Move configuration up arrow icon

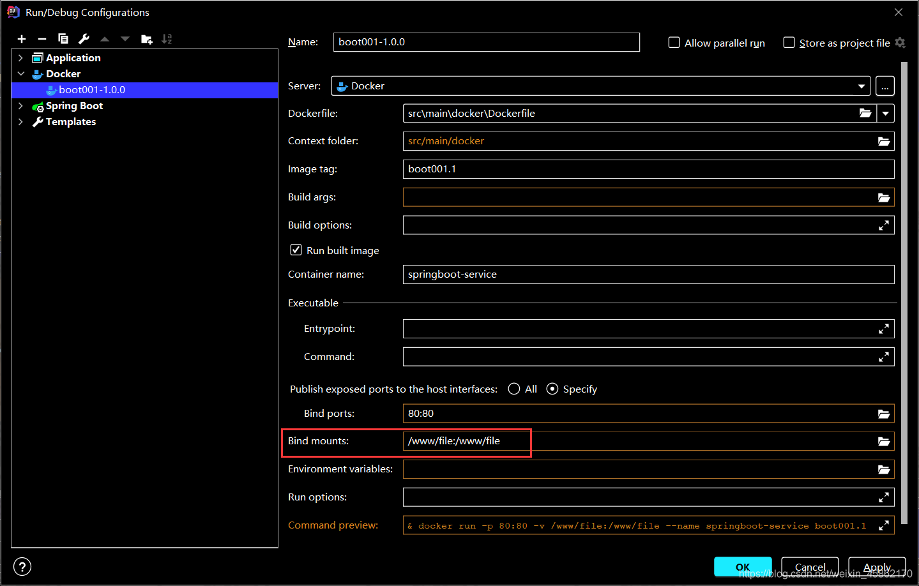[105, 39]
